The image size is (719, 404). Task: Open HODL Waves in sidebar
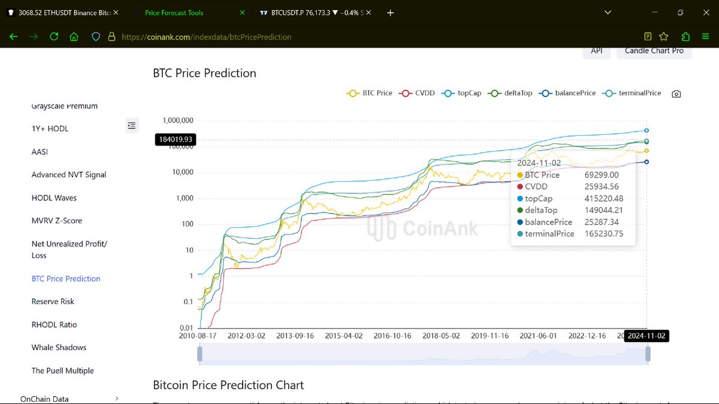[54, 198]
